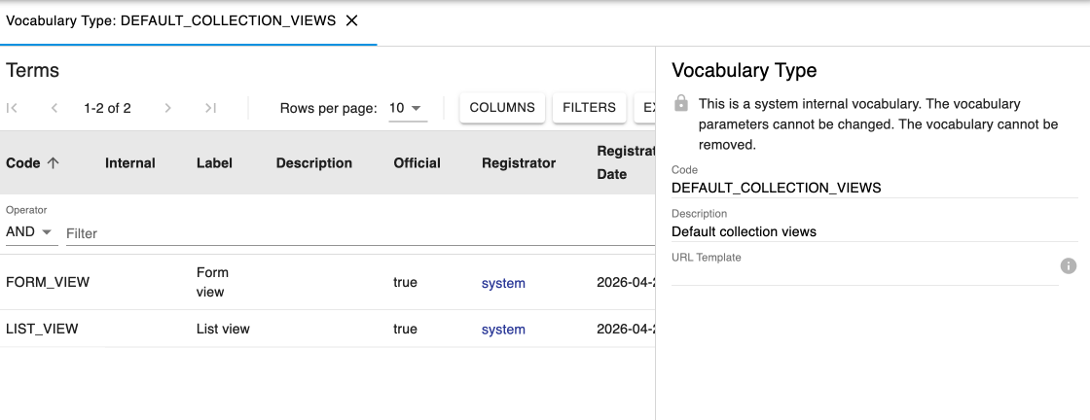The image size is (1090, 420).
Task: Click the '1-2 of 2' pagination text
Action: [107, 108]
